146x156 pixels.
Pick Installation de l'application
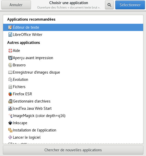point(73,130)
